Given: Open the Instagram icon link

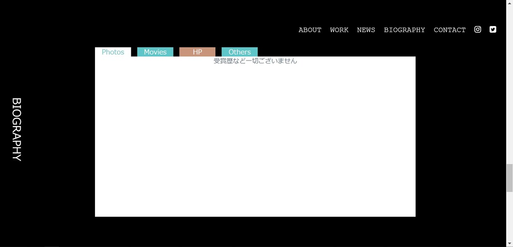Looking at the screenshot, I should click(478, 29).
